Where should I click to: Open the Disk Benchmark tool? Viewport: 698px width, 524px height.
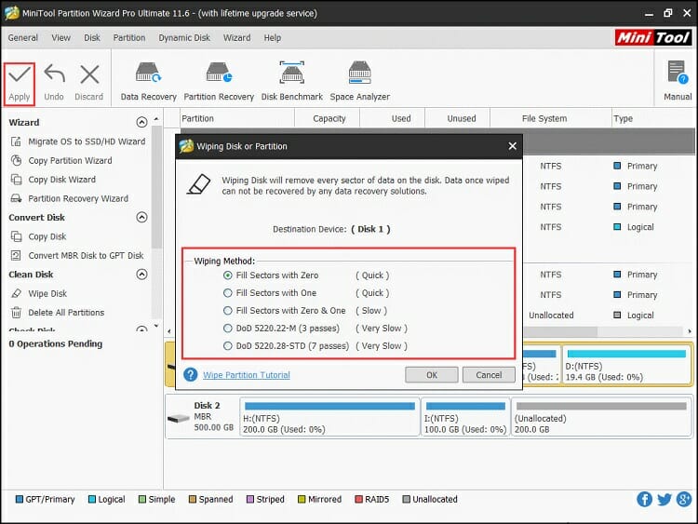[291, 74]
